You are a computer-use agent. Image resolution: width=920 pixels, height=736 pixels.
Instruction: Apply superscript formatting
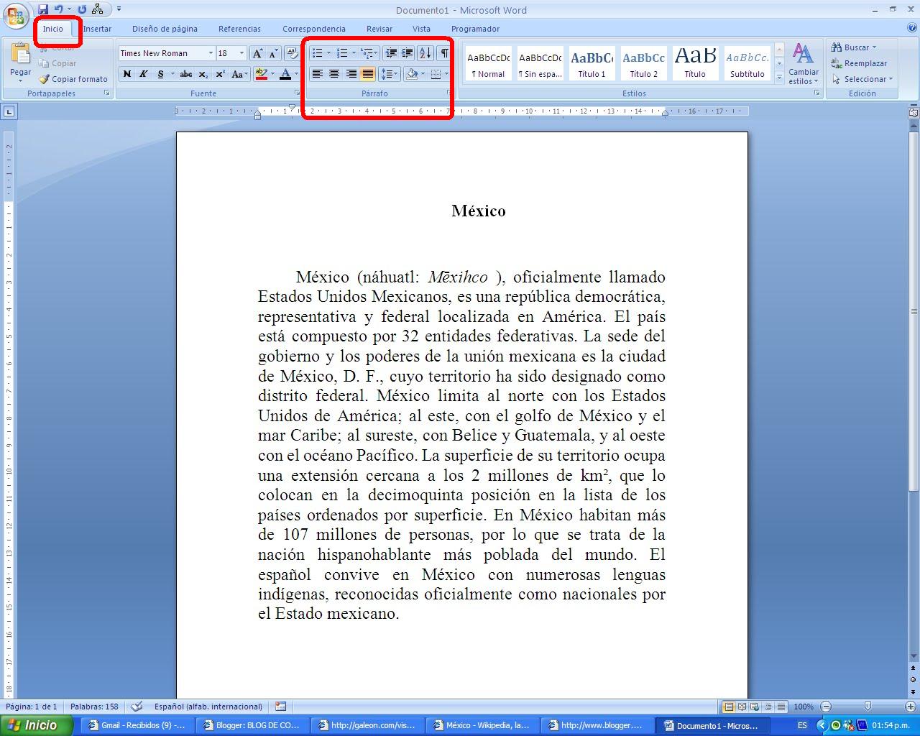pyautogui.click(x=219, y=74)
